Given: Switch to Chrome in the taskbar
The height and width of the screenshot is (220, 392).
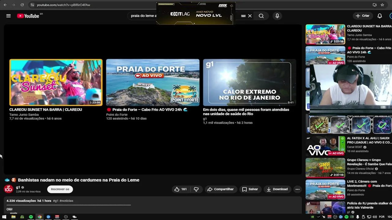Looking at the screenshot, I should point(40,217).
